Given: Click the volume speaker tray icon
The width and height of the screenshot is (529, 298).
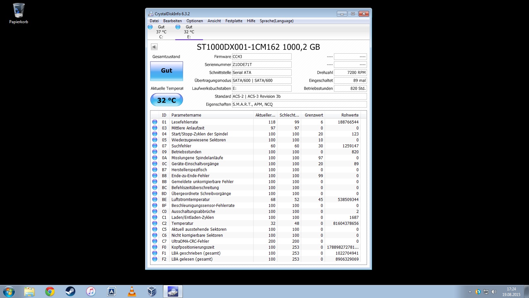Looking at the screenshot, I should pyautogui.click(x=494, y=292).
